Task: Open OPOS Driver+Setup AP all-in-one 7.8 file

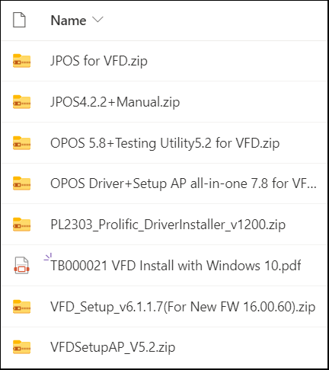Action: (x=184, y=183)
